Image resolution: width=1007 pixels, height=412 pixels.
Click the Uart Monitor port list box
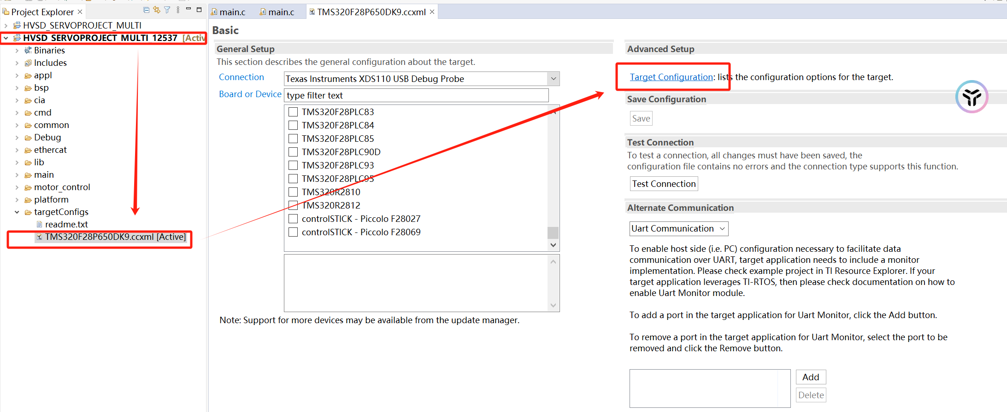tap(710, 388)
